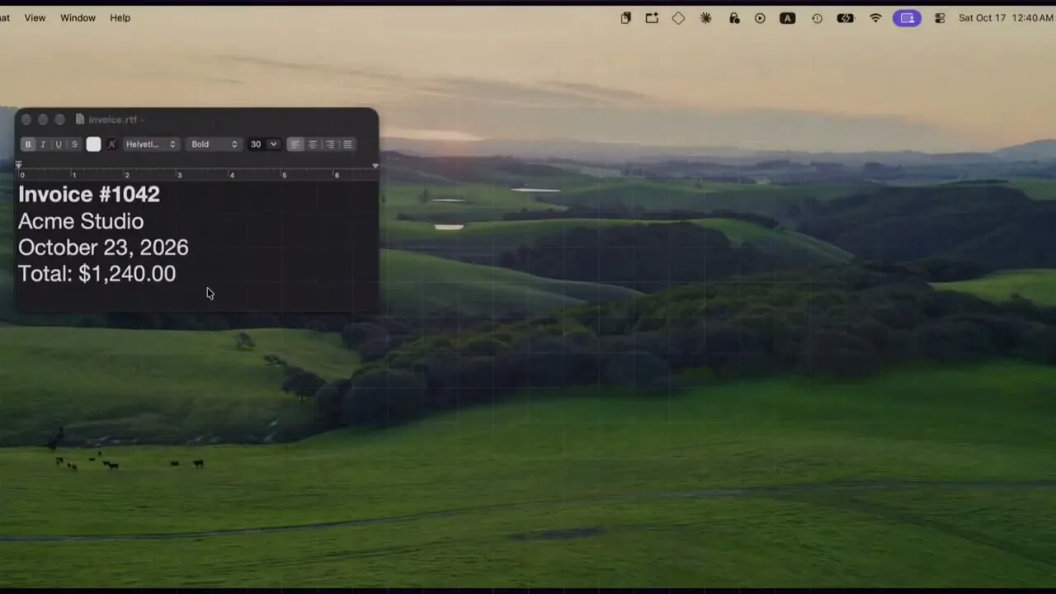Click the circled play icon in the menu bar
1056x594 pixels.
tap(760, 18)
